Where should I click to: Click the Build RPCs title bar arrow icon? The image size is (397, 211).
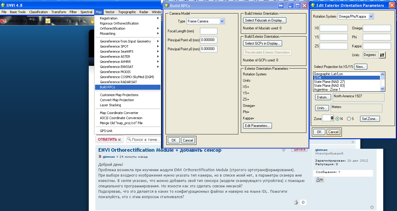click(281, 5)
